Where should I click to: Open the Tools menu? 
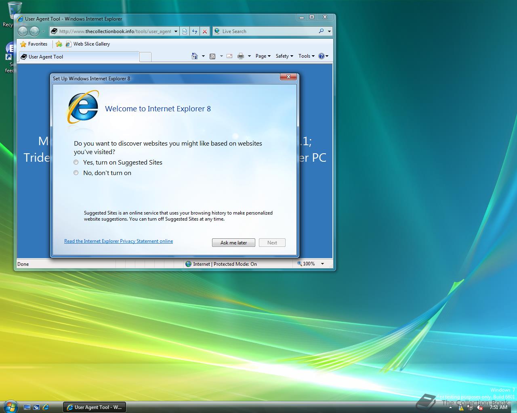(x=306, y=56)
